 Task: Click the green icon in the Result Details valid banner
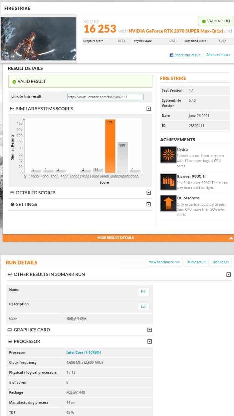(x=14, y=82)
